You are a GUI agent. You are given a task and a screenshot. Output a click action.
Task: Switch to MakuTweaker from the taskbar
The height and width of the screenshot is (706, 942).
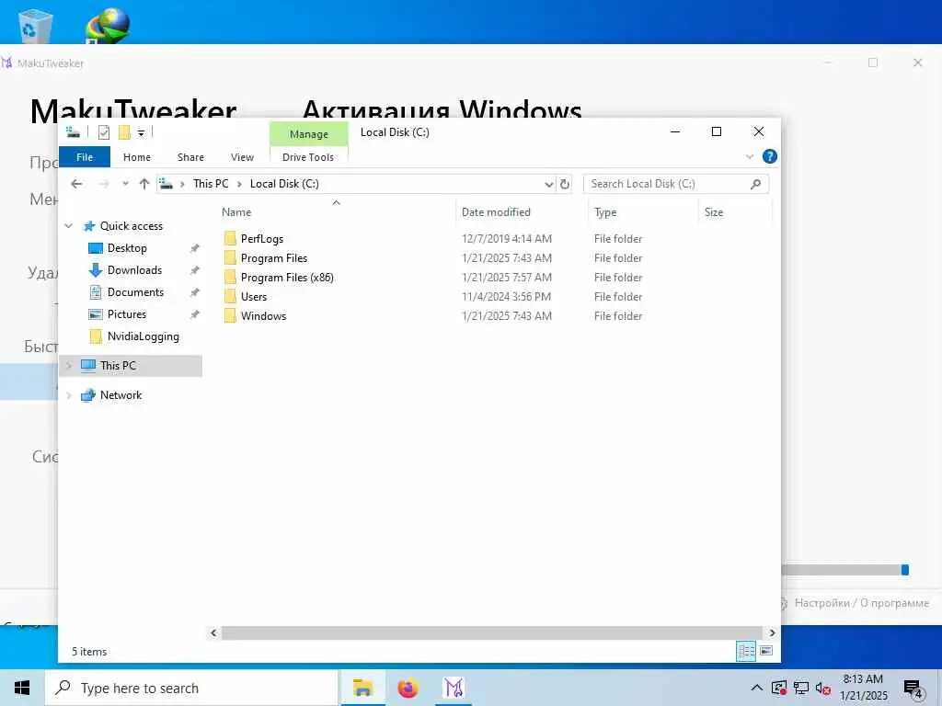(x=454, y=688)
